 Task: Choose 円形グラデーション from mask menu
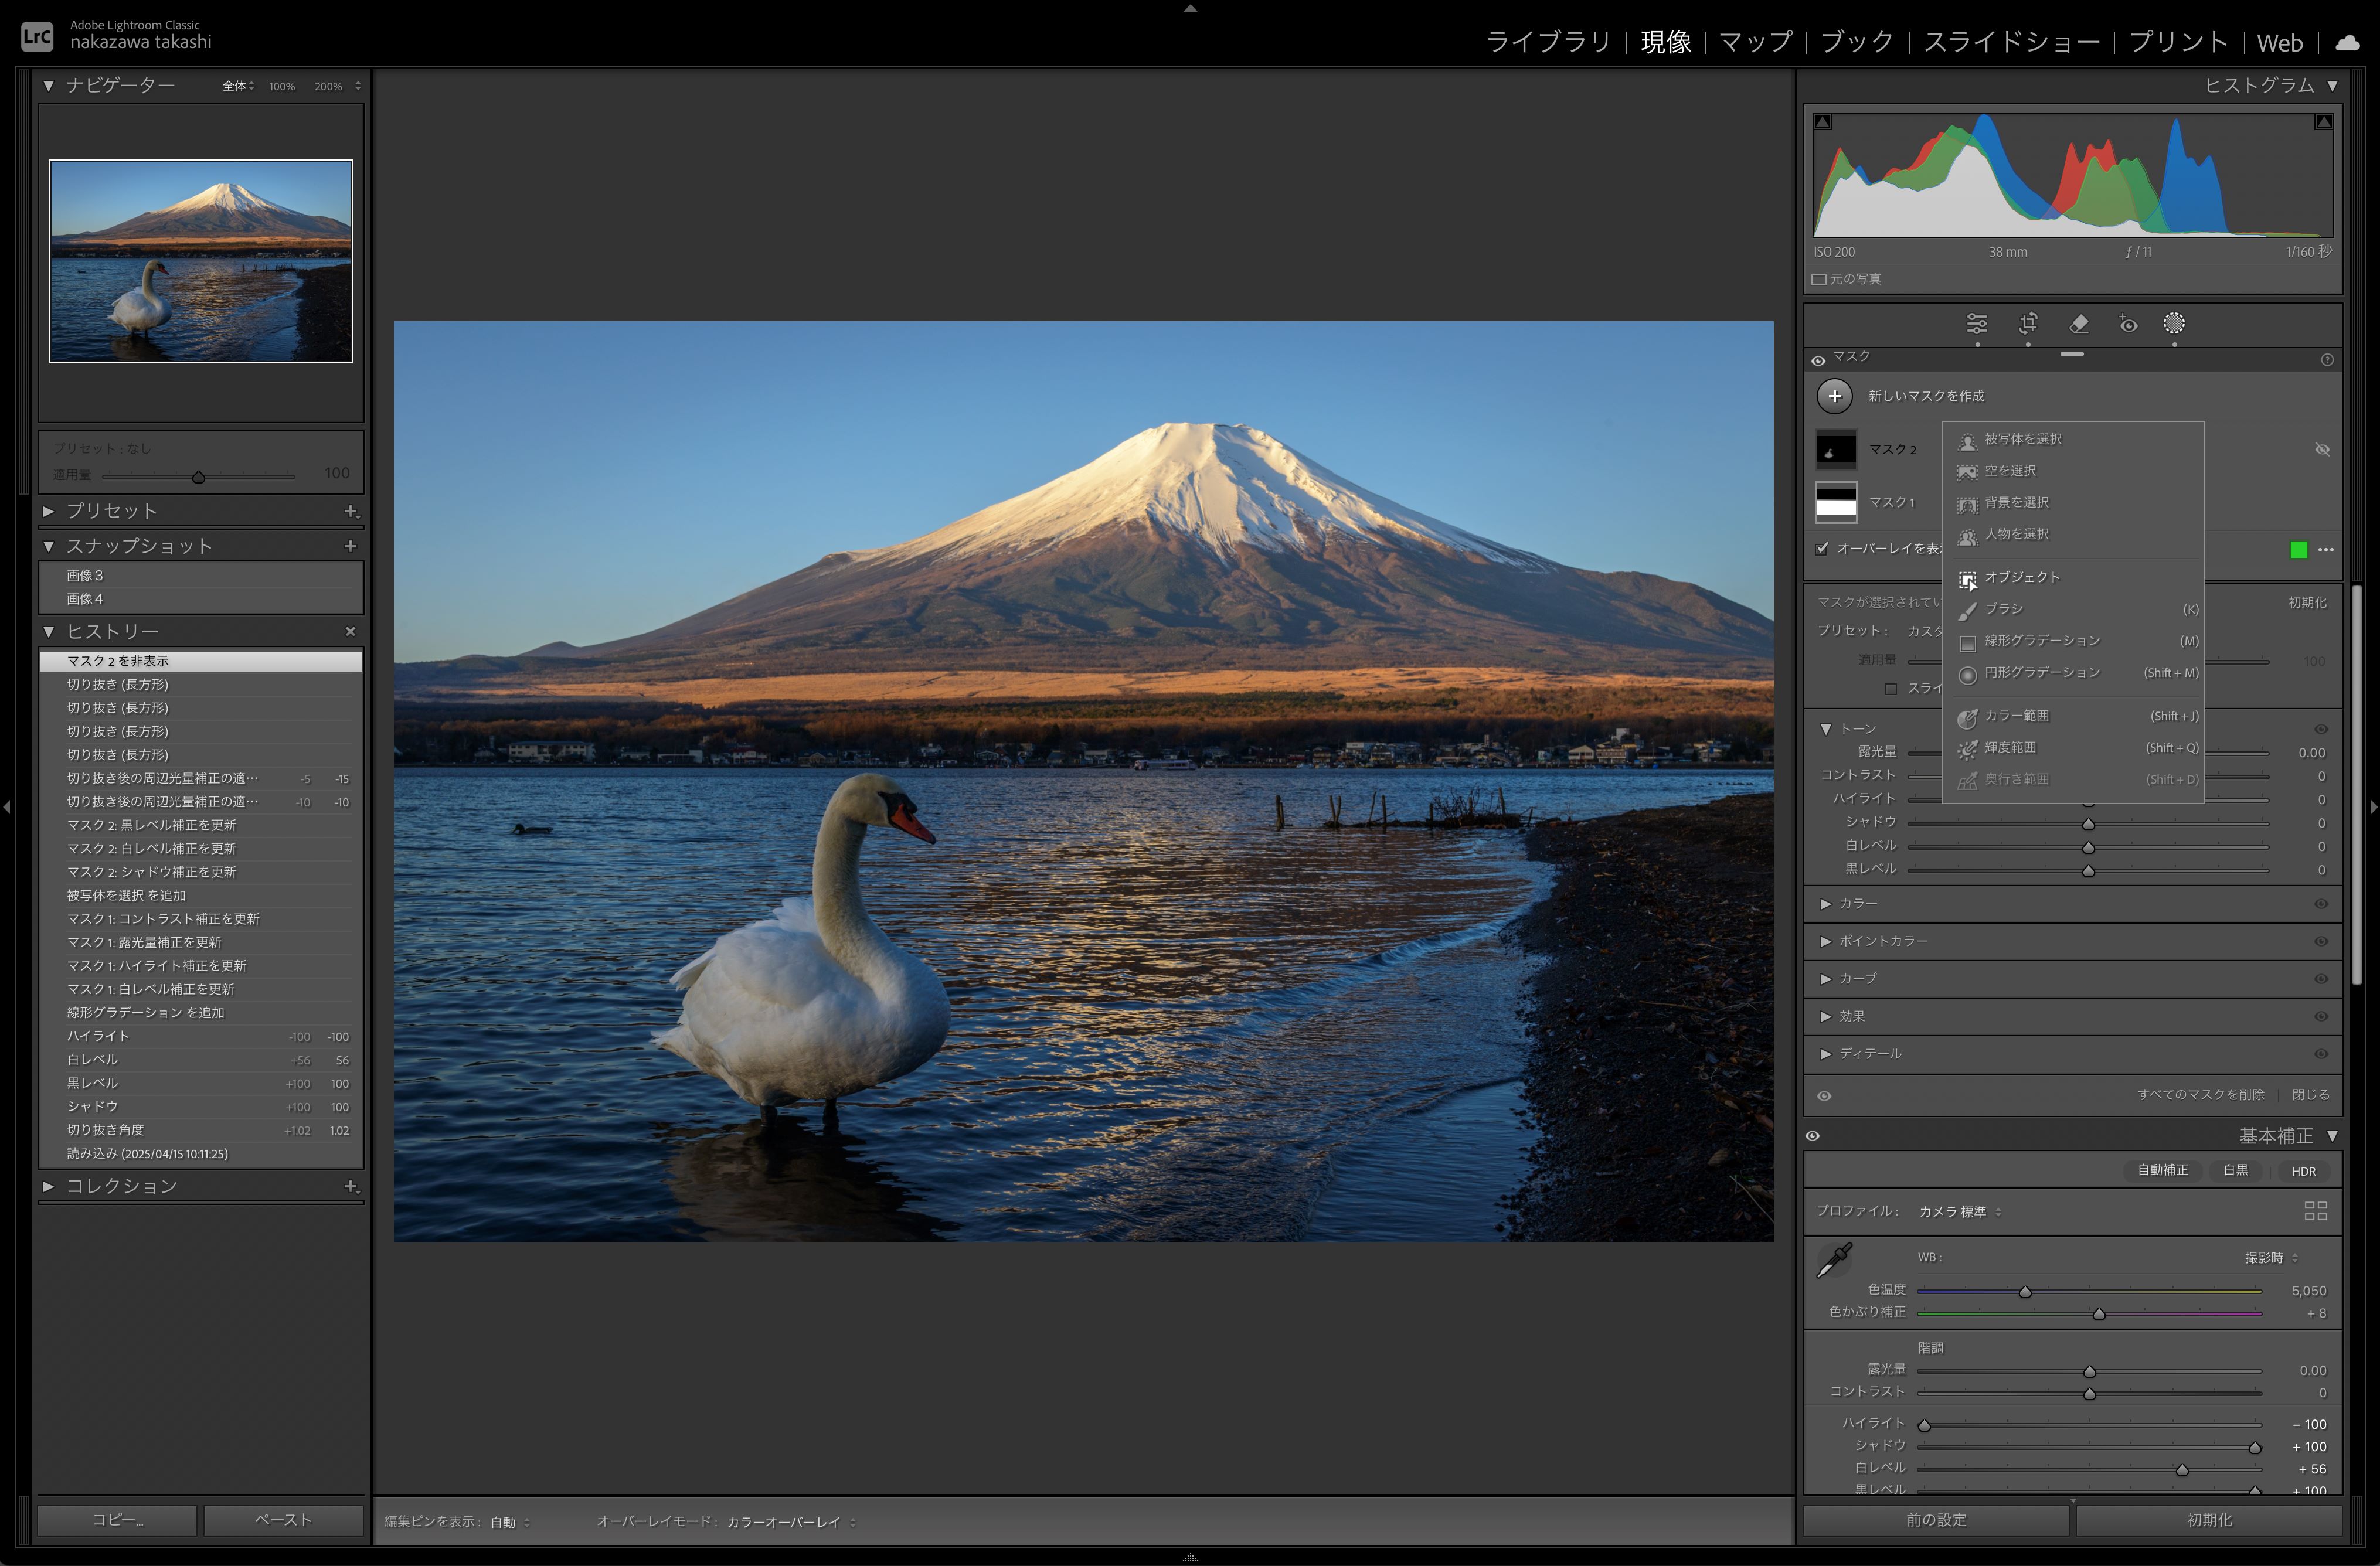point(2042,672)
